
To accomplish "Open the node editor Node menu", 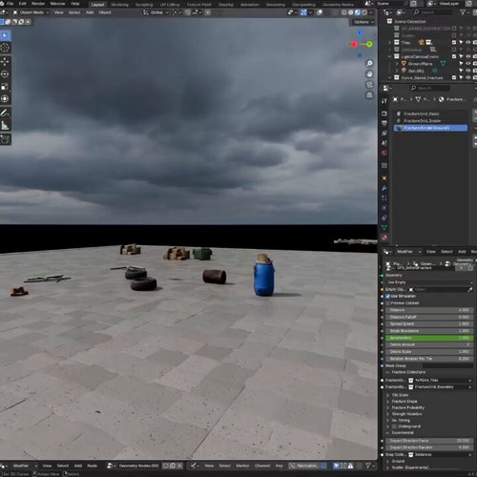I will click(x=93, y=466).
